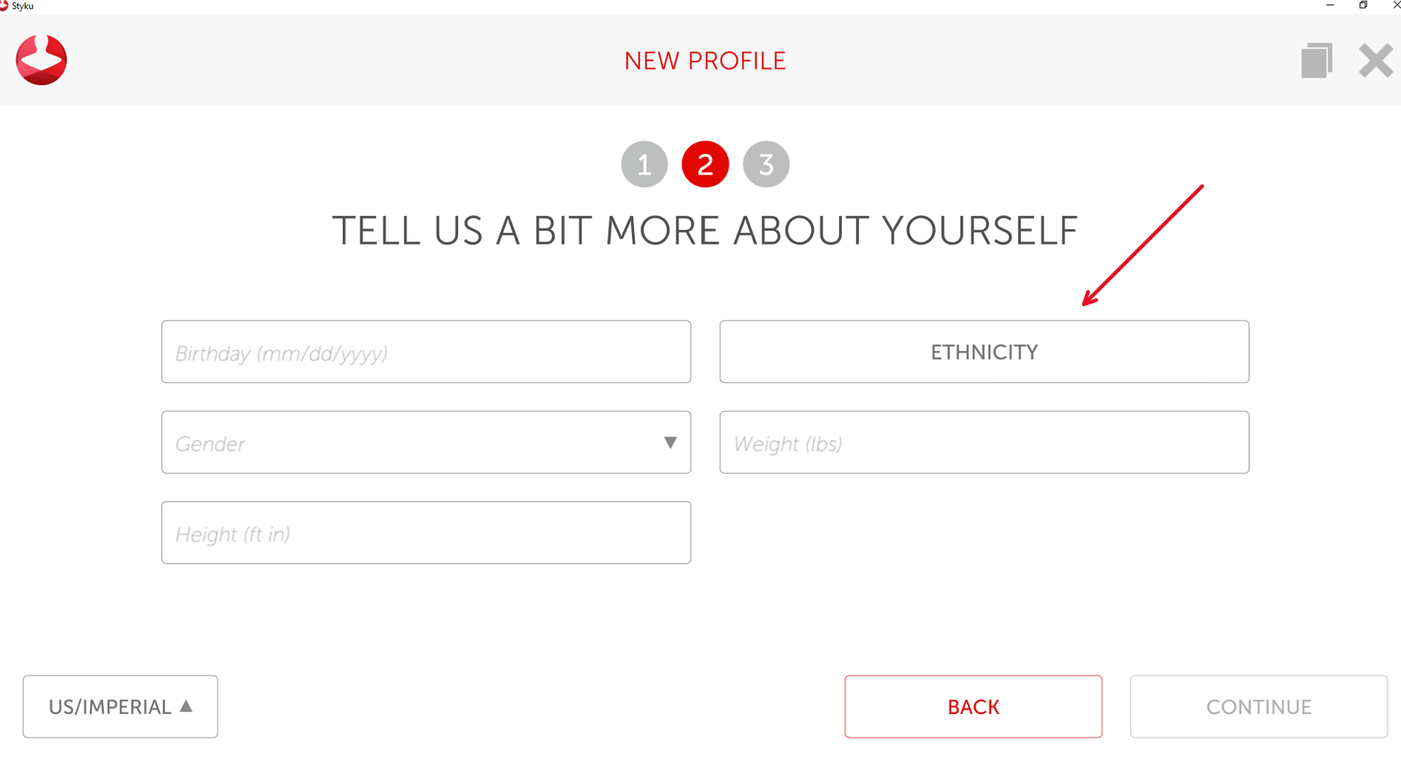The image size is (1401, 760).
Task: Close the Styku application window
Action: 1395,6
